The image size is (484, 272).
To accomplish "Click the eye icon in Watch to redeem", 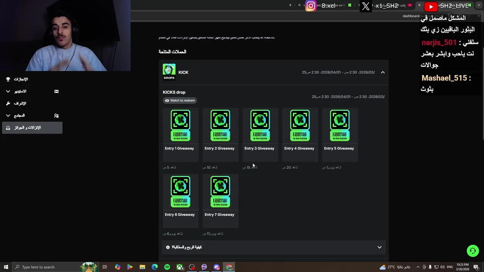I will (x=167, y=100).
